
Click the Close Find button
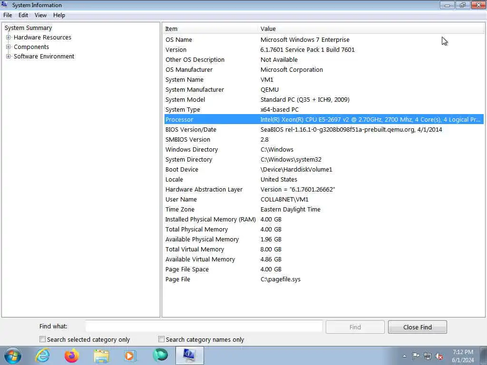(x=418, y=327)
